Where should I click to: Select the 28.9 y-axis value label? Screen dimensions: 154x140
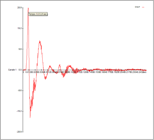19,8
